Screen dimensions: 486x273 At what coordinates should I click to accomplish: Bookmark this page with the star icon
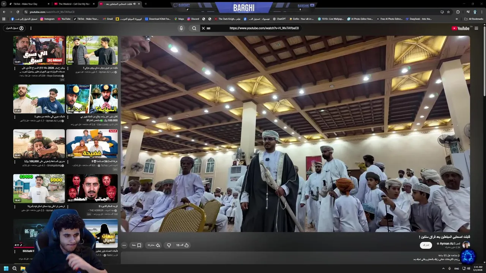click(448, 12)
